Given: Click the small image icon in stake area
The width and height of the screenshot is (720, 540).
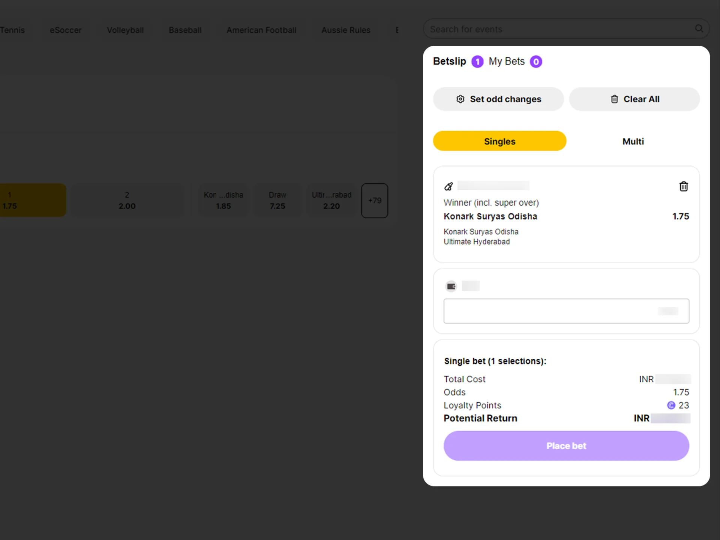Looking at the screenshot, I should (x=451, y=285).
